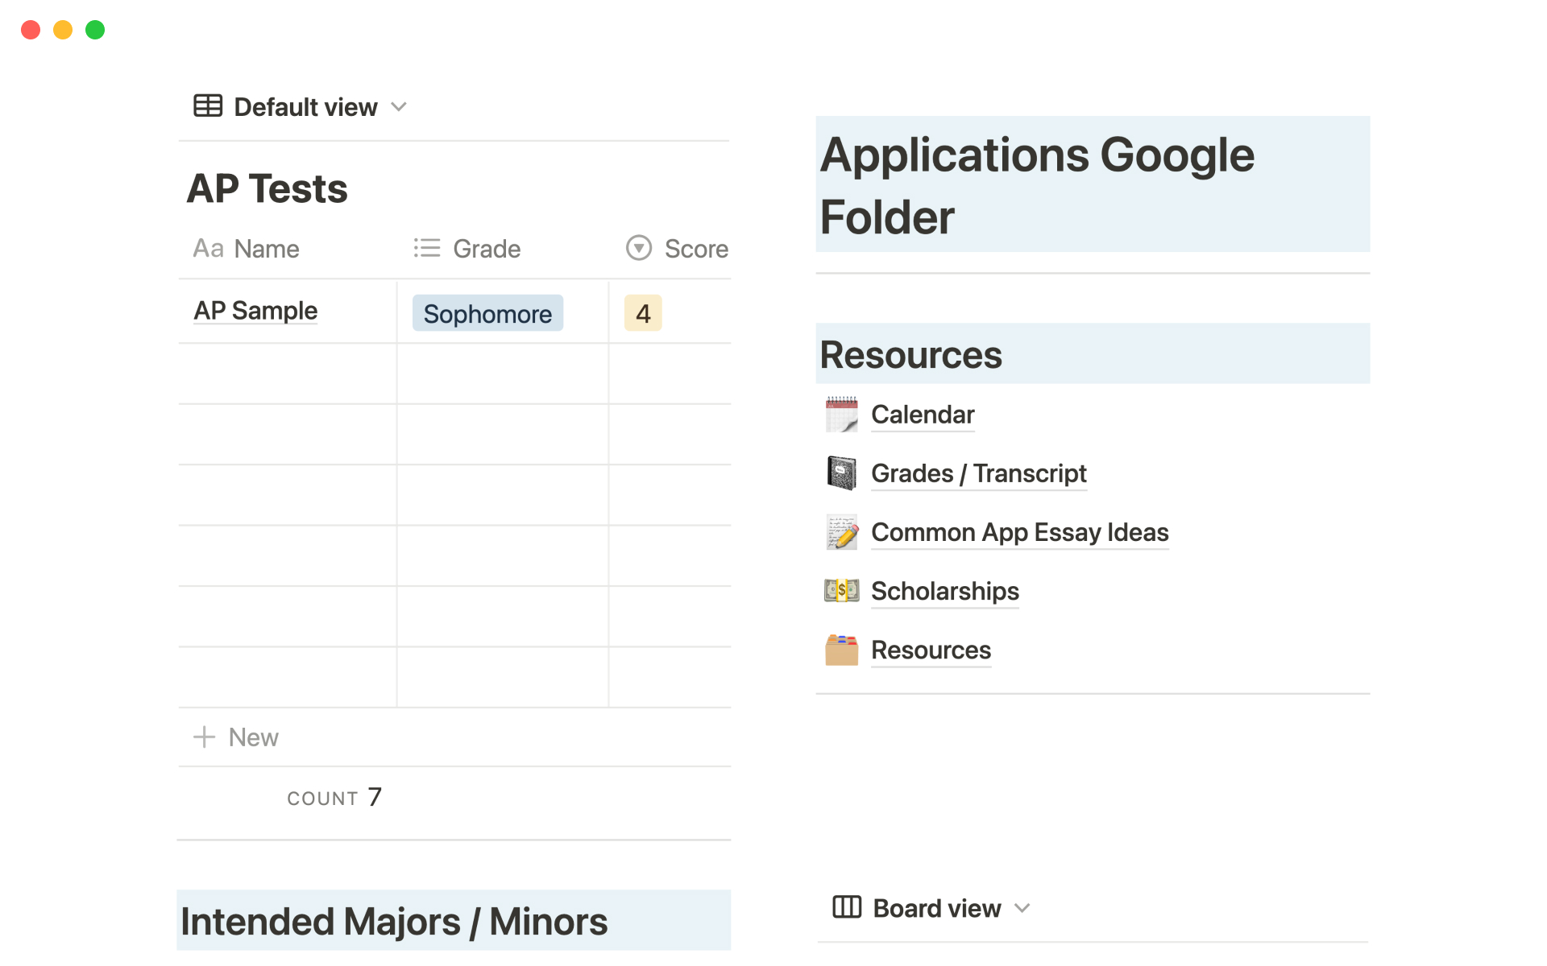
Task: Click the plus icon to add row
Action: click(x=205, y=737)
